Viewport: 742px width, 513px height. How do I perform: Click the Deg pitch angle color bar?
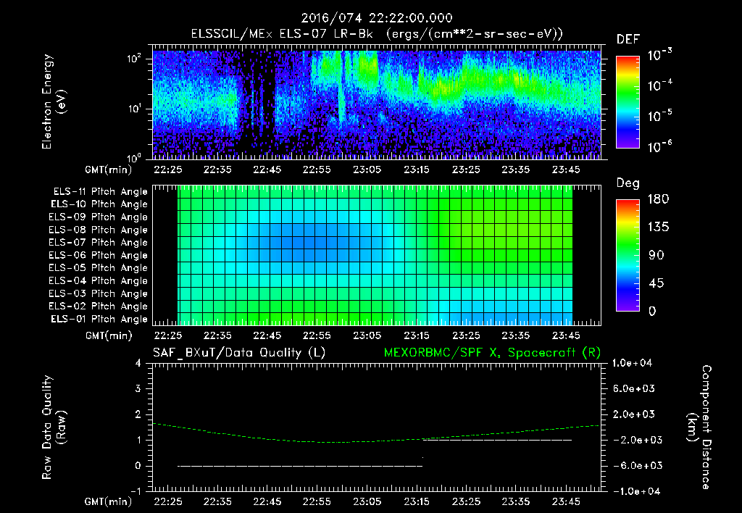pos(628,255)
